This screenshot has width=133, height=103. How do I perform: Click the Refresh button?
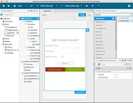coord(45,15)
